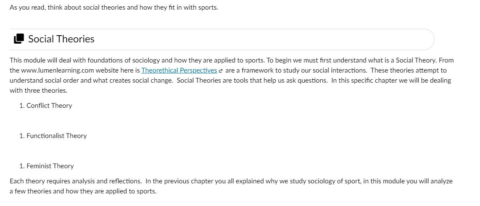This screenshot has height=206, width=480.
Task: Click the list number before Functionalist Theory
Action: (22, 136)
